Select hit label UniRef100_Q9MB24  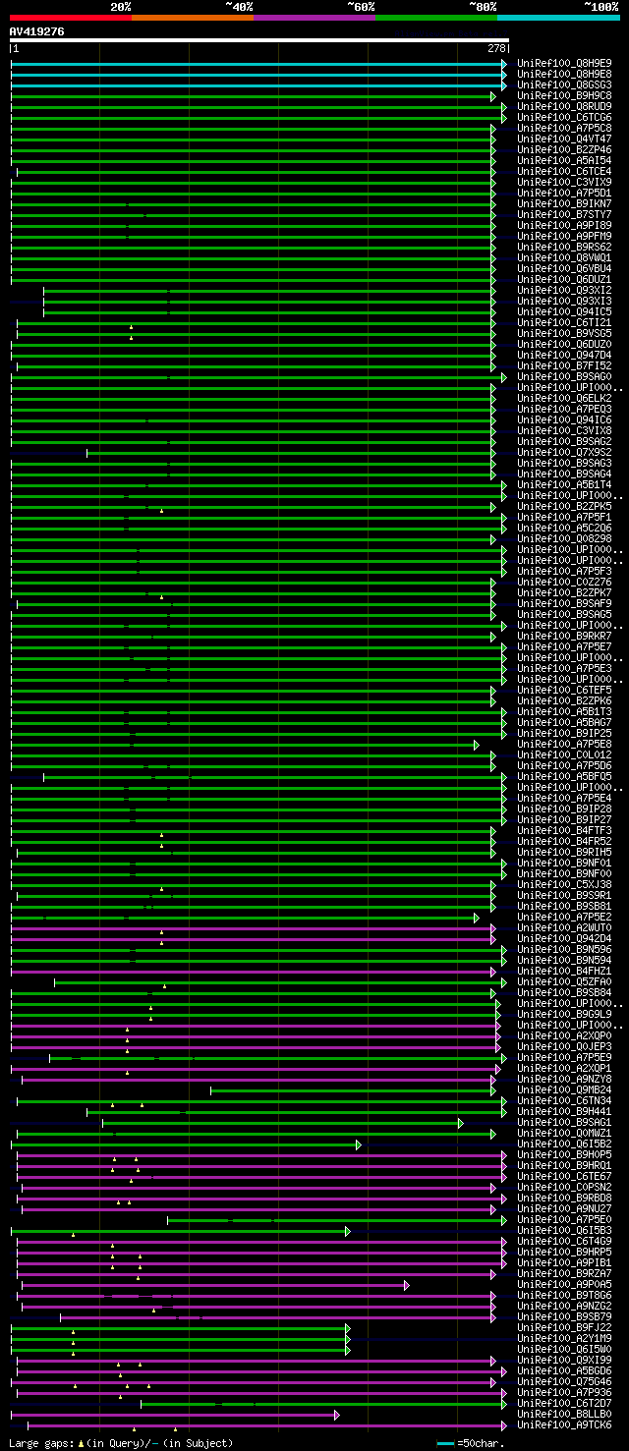(564, 1089)
